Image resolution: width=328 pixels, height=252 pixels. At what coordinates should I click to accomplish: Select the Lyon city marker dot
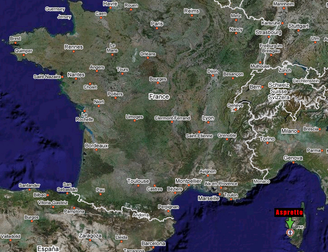point(207,122)
